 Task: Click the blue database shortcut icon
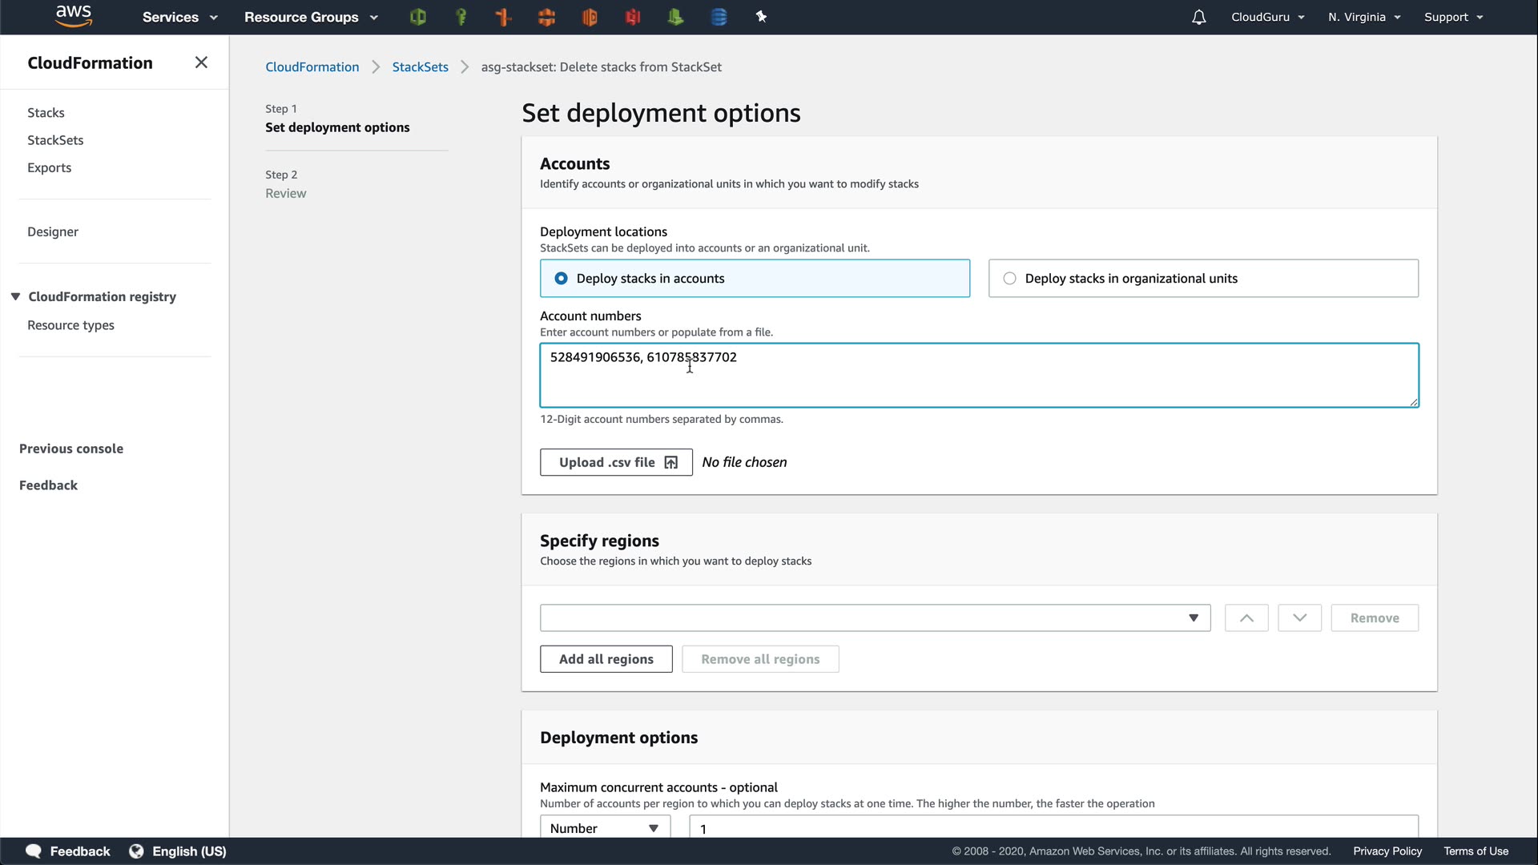tap(719, 17)
